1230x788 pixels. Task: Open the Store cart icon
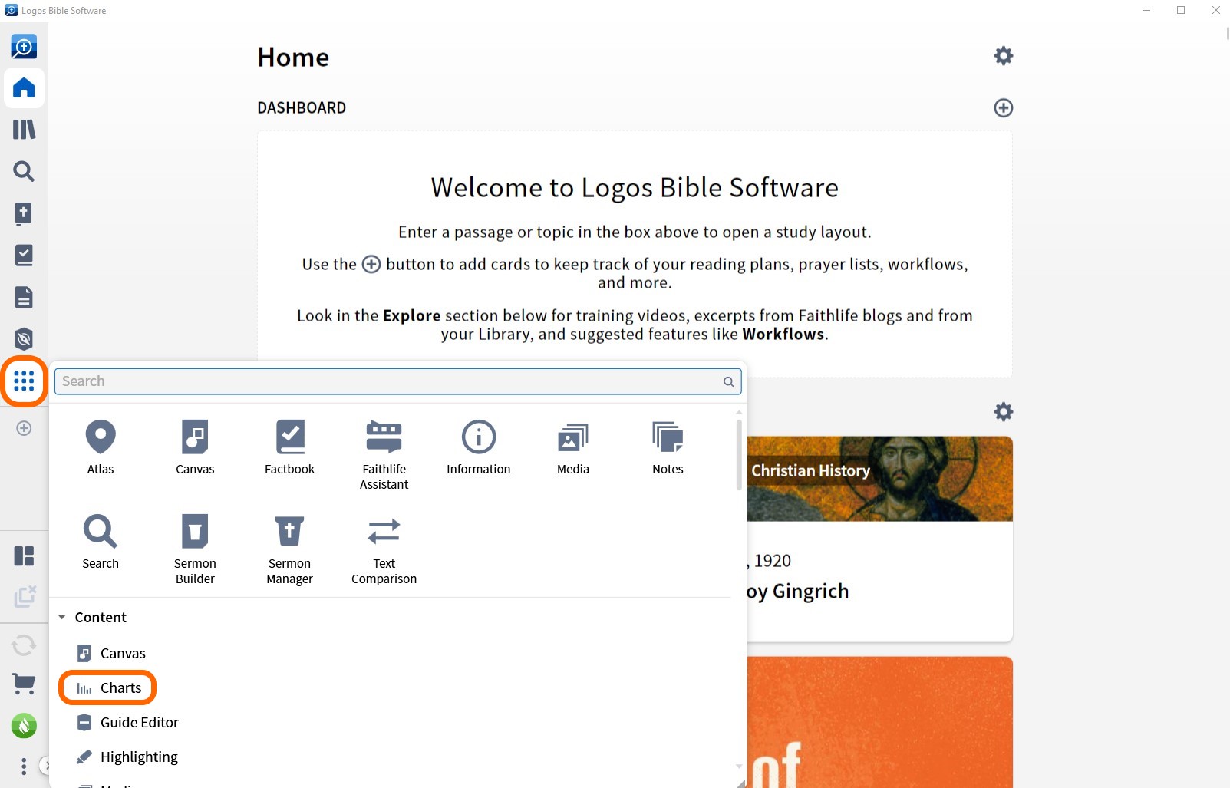24,683
